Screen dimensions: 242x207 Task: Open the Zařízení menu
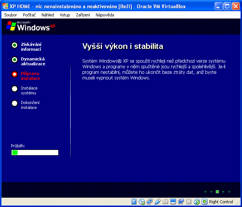click(83, 15)
